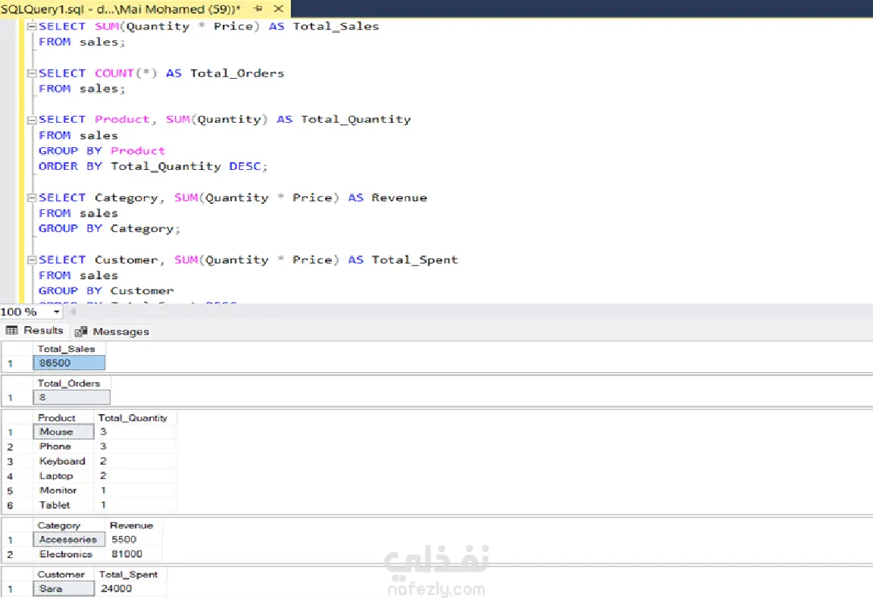Click the Results grid icon
This screenshot has height=599, width=873.
tap(11, 331)
